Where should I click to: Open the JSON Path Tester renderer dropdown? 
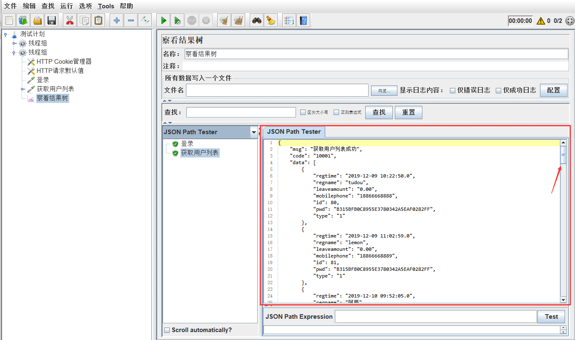click(x=254, y=132)
